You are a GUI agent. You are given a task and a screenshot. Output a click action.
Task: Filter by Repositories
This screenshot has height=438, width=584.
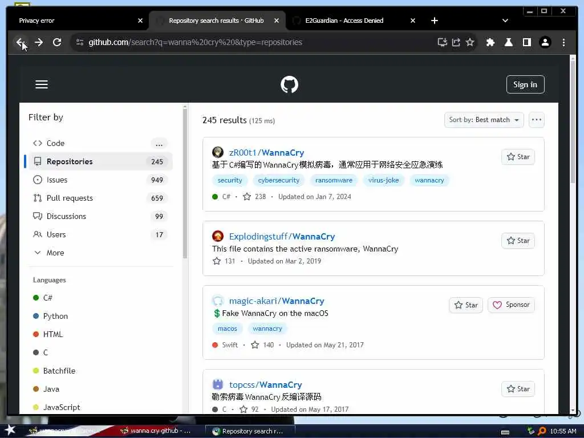[x=100, y=161]
